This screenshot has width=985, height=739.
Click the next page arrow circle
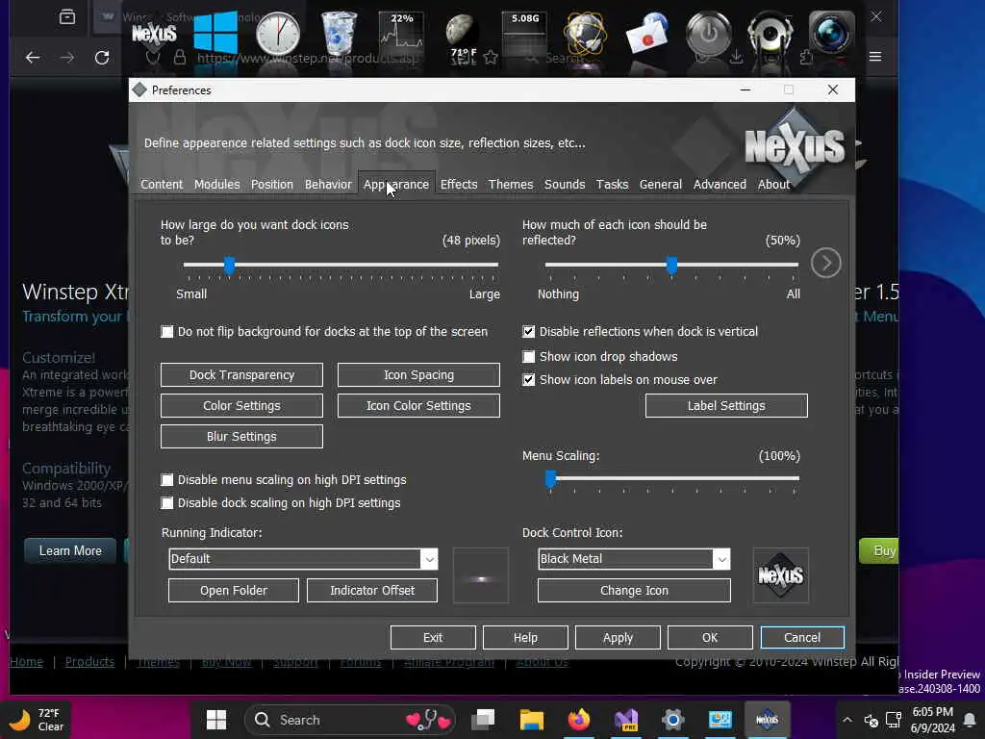(825, 263)
